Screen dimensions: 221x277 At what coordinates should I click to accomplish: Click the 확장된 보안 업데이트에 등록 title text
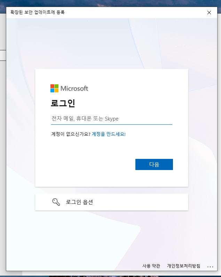click(x=38, y=13)
